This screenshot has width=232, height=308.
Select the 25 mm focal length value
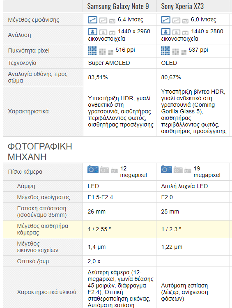170,211
